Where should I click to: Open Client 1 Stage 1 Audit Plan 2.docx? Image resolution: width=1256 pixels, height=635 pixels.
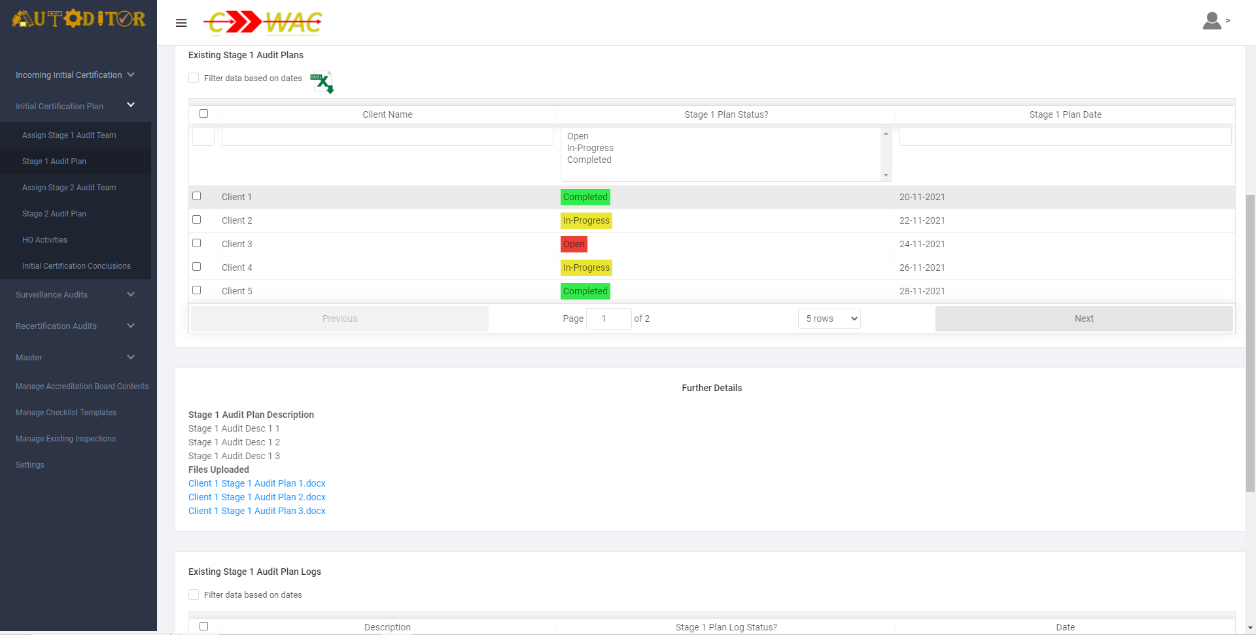tap(257, 497)
